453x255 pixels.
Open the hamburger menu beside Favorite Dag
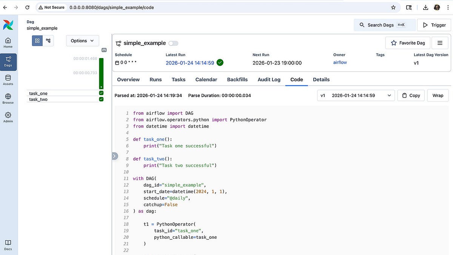coord(440,43)
